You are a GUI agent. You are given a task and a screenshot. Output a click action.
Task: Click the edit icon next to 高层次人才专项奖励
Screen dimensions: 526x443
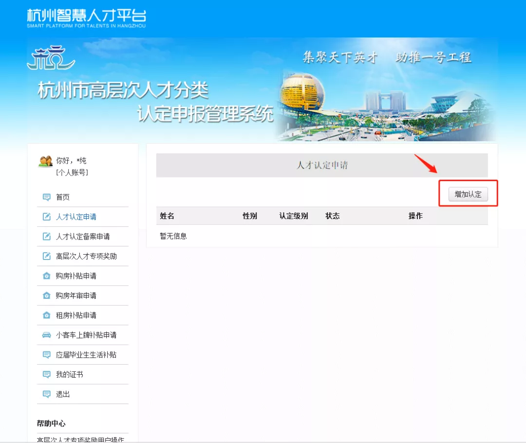click(x=47, y=256)
